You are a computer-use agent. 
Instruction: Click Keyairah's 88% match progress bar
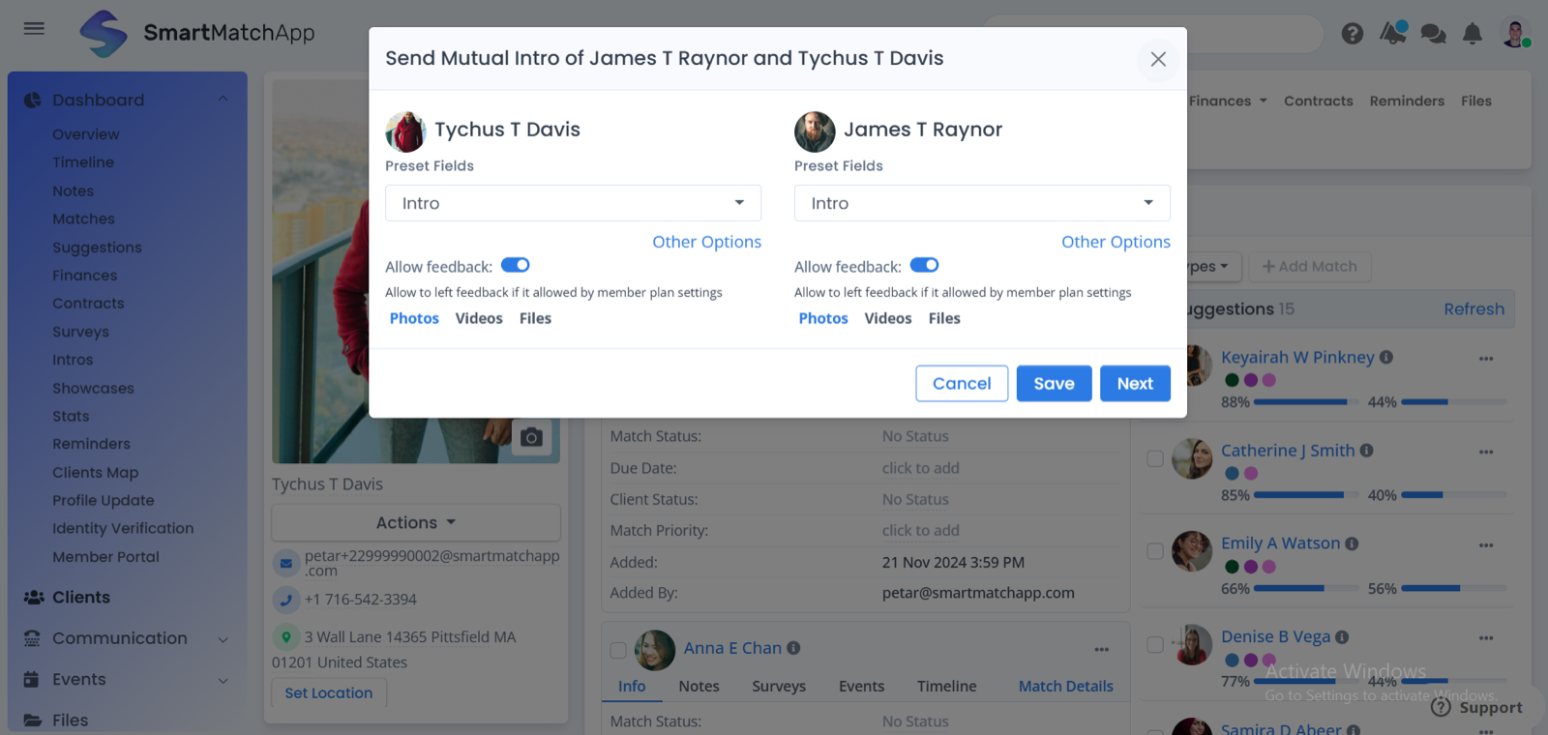point(1308,402)
